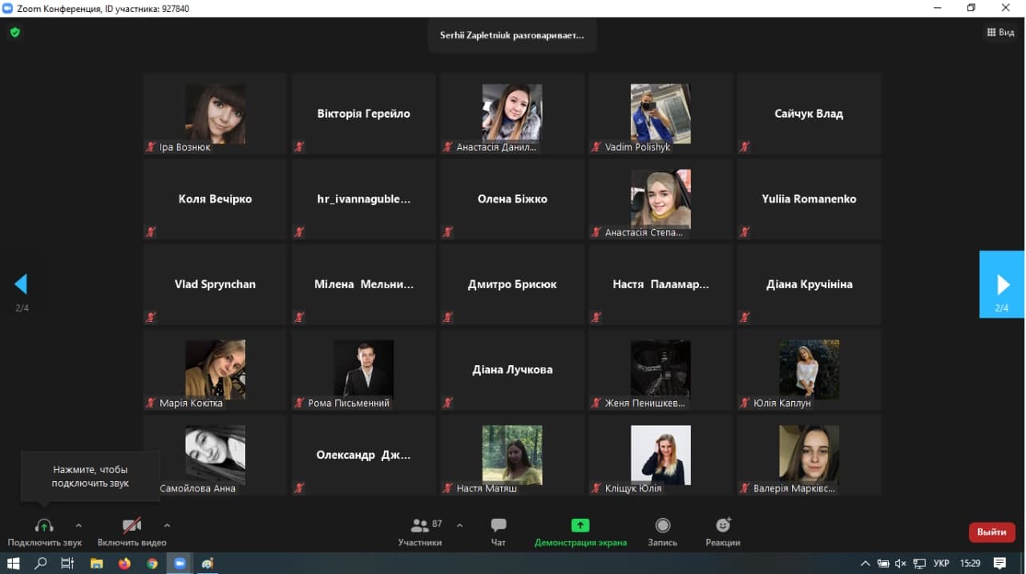The height and width of the screenshot is (574, 1026).
Task: Open Firefox from the Windows taskbar
Action: 124,564
